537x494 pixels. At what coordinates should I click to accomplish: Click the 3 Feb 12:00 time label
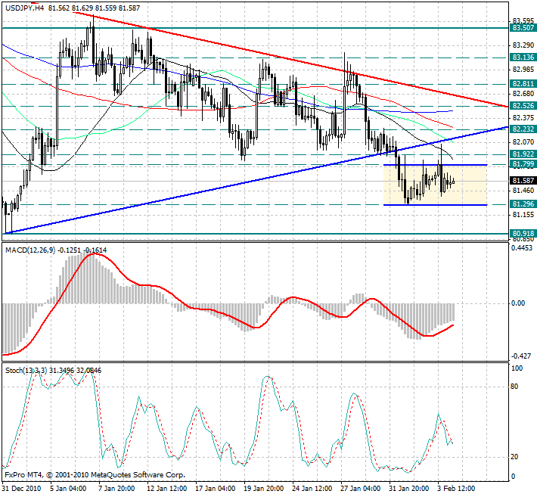click(x=456, y=488)
